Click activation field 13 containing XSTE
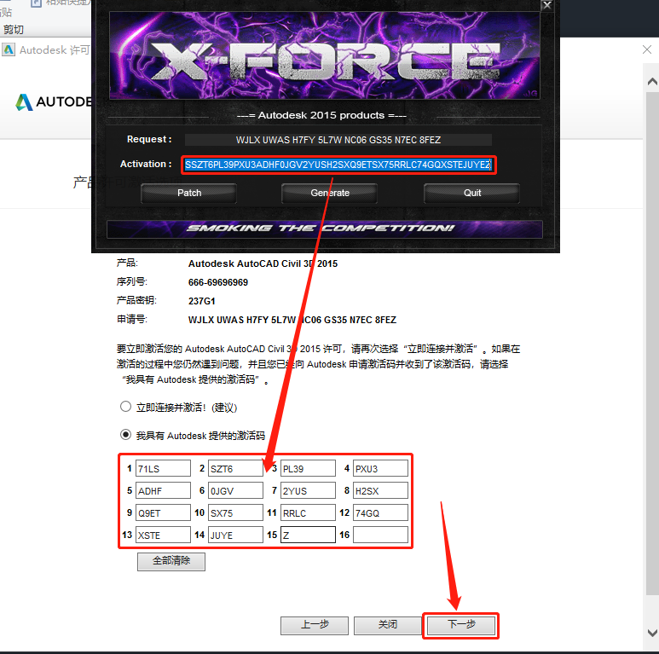 [x=163, y=535]
